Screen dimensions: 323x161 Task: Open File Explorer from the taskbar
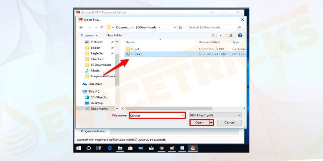click(x=120, y=148)
